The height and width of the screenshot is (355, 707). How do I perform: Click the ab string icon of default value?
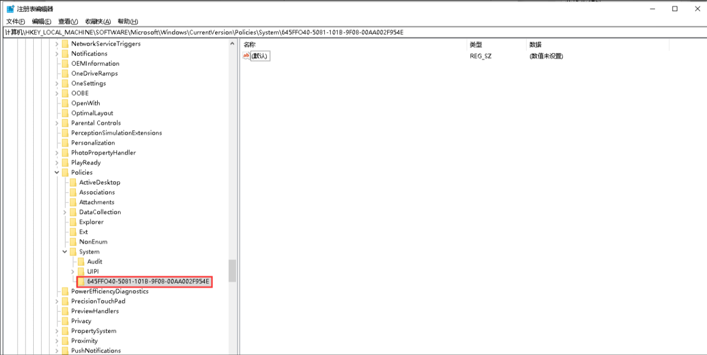246,56
